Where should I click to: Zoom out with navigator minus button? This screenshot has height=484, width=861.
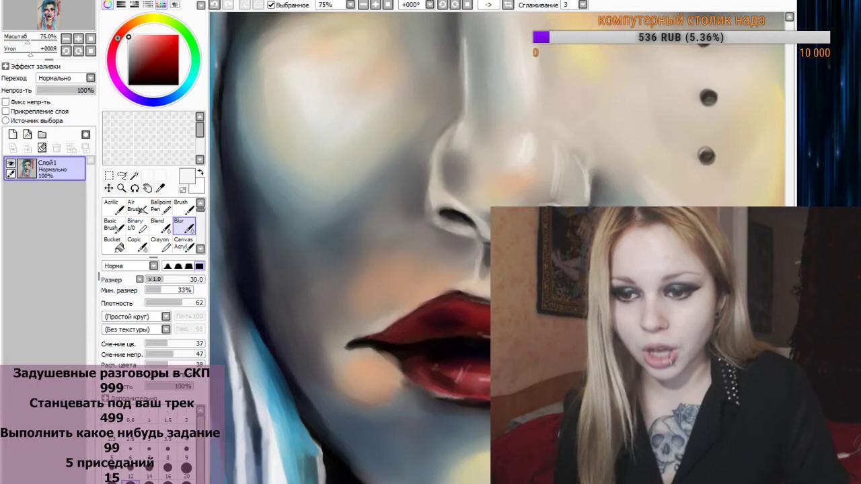tap(67, 38)
